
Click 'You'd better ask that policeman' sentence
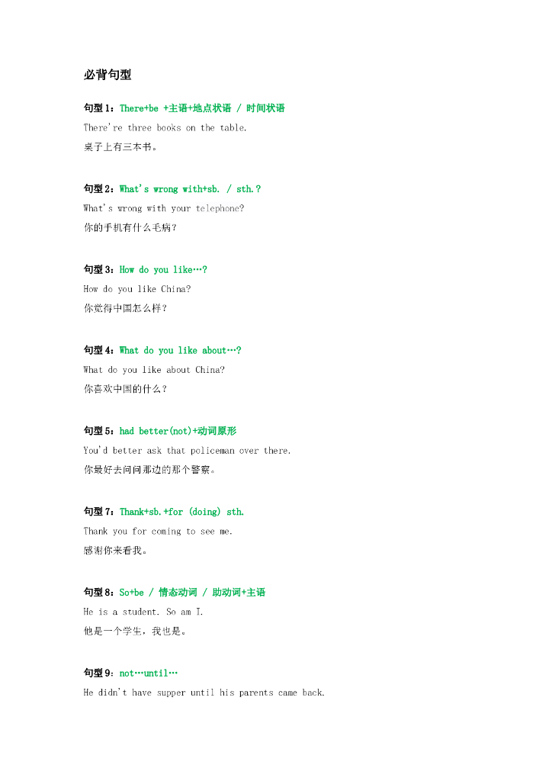[187, 451]
